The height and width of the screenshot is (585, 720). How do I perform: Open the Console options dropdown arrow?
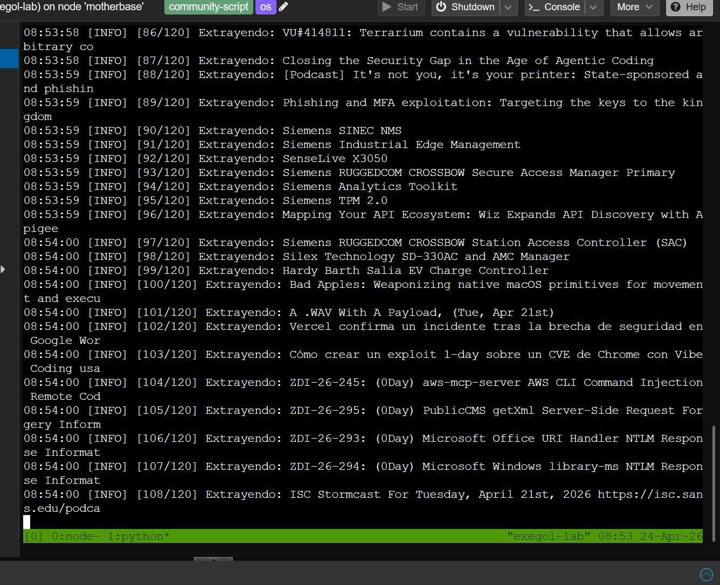pos(593,7)
